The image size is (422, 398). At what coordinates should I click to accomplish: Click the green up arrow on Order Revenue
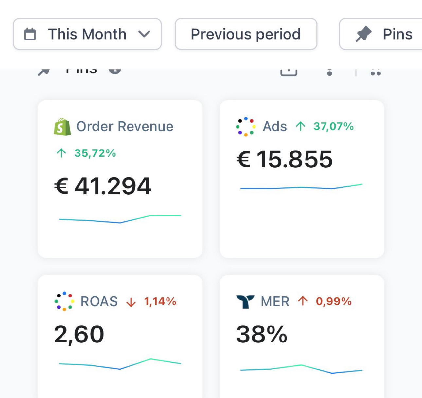tap(61, 153)
